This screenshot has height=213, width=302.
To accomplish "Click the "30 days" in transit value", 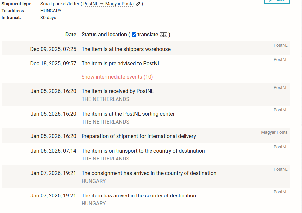I will click(x=48, y=18).
